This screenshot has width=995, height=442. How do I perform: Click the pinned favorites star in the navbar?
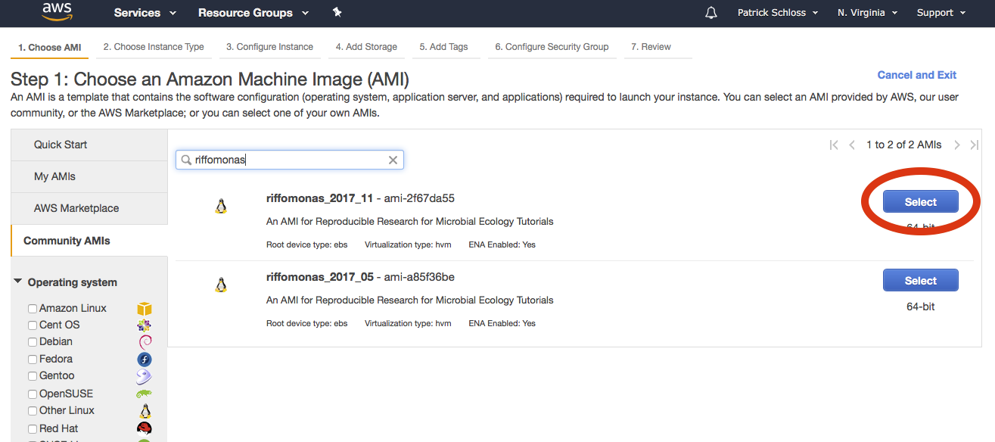point(337,12)
